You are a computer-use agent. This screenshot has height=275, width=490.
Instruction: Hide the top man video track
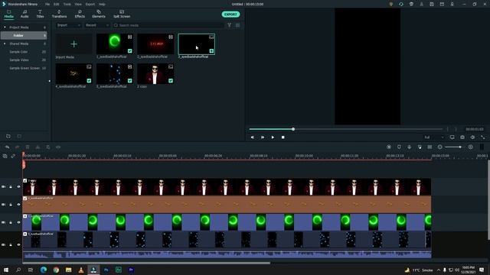pyautogui.click(x=18, y=186)
